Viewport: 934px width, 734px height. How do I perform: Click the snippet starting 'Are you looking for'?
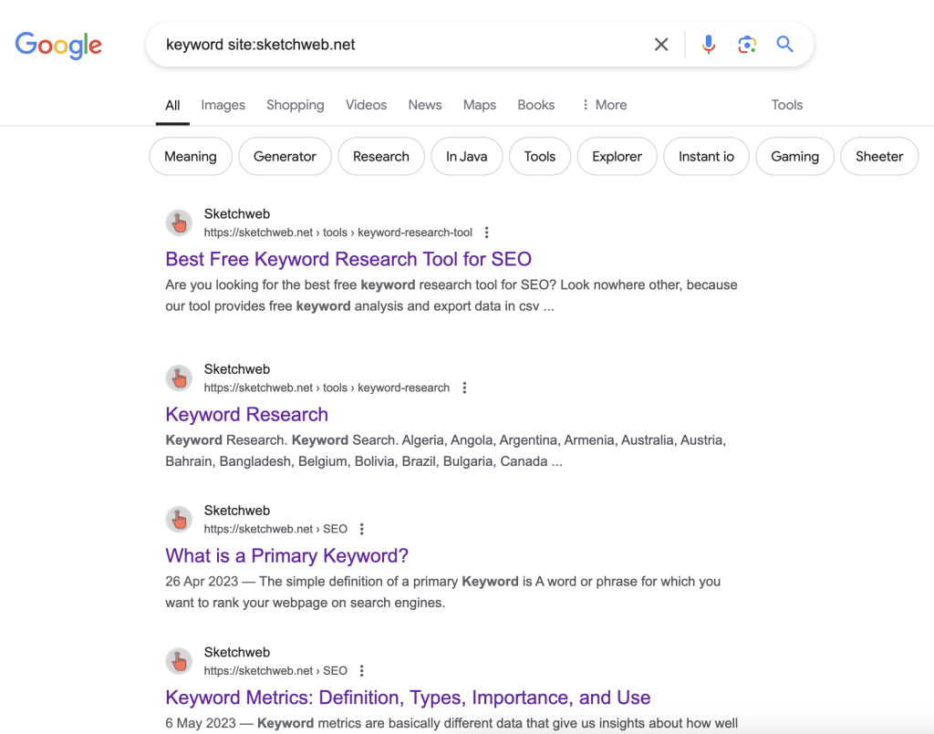pos(451,295)
